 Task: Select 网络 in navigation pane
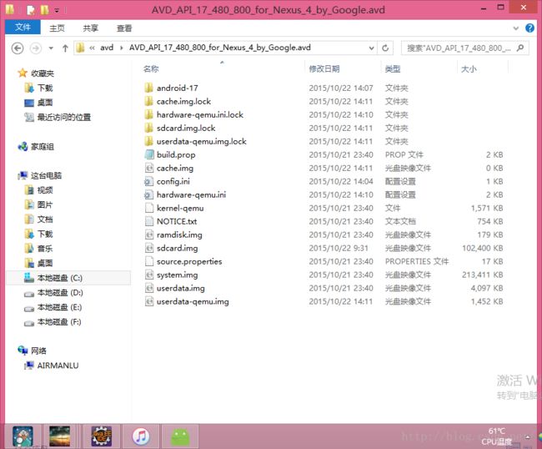[x=38, y=351]
